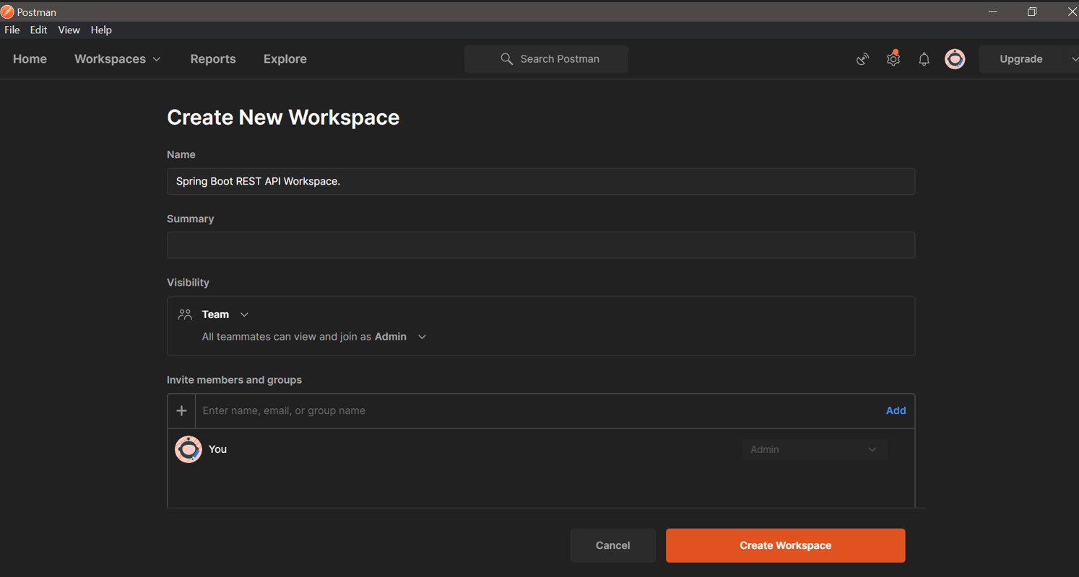Open your Admin role dropdown in members list
Image resolution: width=1079 pixels, height=577 pixels.
[814, 449]
